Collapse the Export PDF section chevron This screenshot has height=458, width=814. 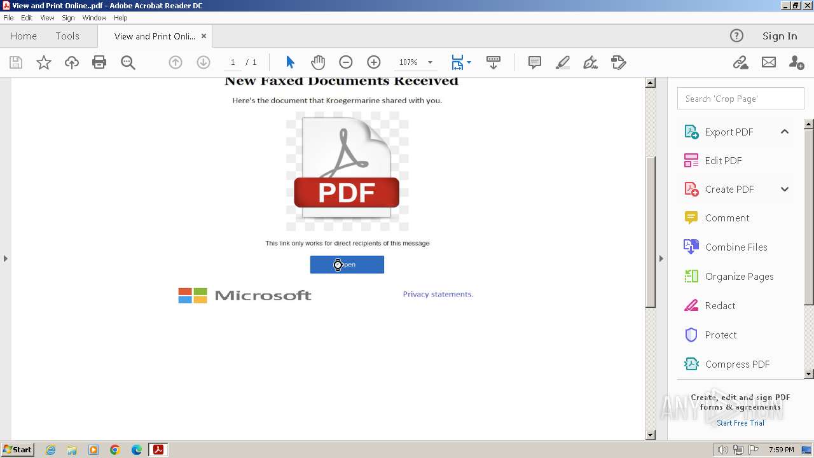click(x=785, y=132)
